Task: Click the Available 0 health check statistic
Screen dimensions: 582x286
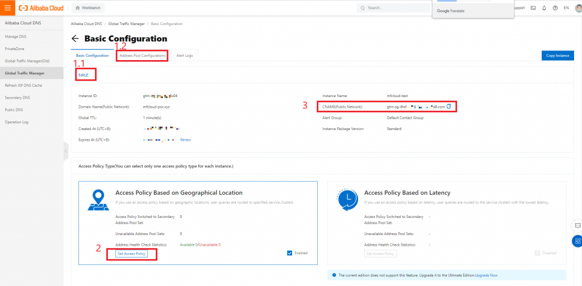Action: (188, 245)
